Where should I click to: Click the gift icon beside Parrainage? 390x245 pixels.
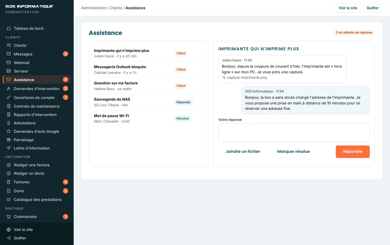coord(9,140)
